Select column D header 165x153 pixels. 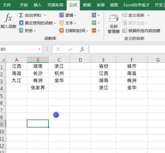click(80, 60)
